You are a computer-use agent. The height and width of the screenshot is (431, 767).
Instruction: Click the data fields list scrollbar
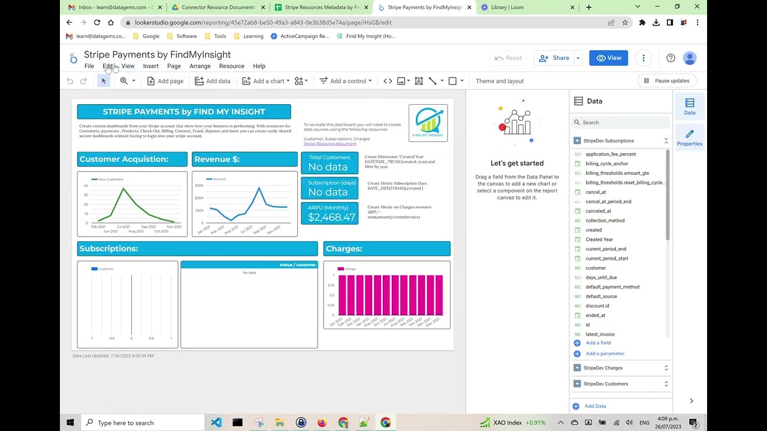click(x=668, y=196)
